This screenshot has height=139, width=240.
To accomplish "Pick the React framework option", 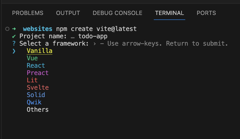I will [36, 66].
